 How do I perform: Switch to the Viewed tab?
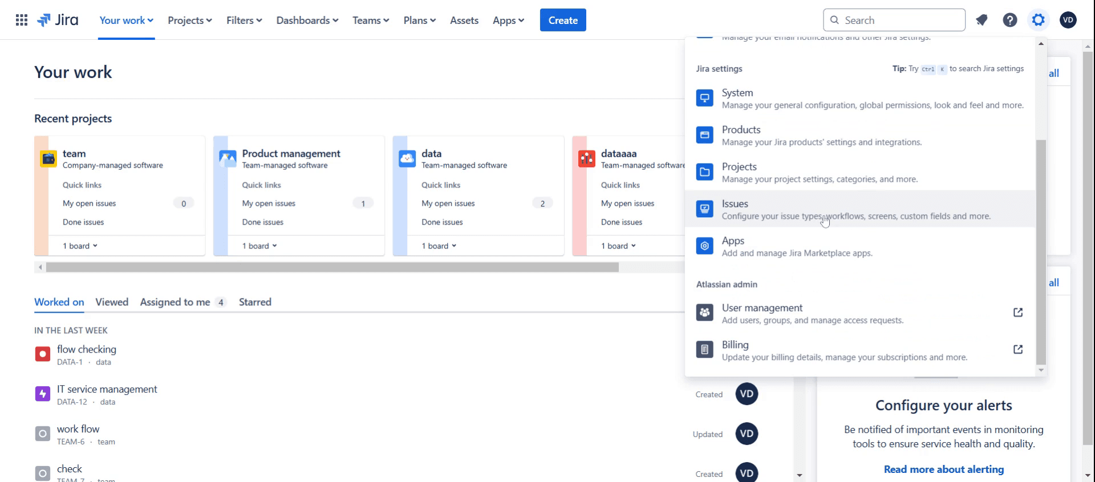(112, 302)
